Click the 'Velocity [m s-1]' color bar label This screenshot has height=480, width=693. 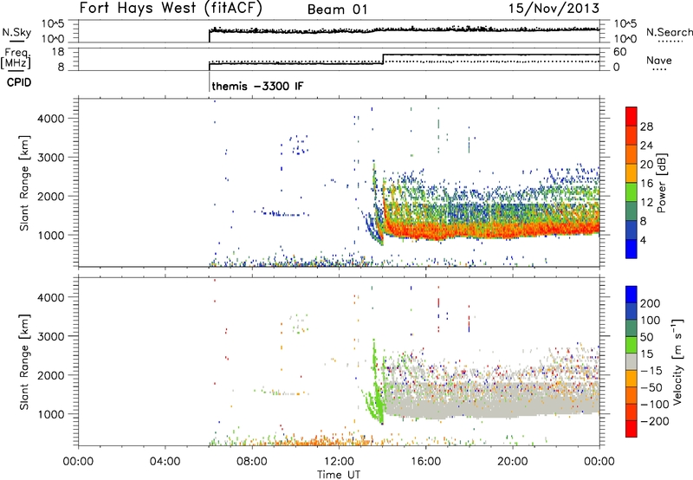(677, 361)
